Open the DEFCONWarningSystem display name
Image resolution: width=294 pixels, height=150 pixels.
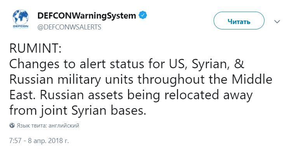click(87, 16)
